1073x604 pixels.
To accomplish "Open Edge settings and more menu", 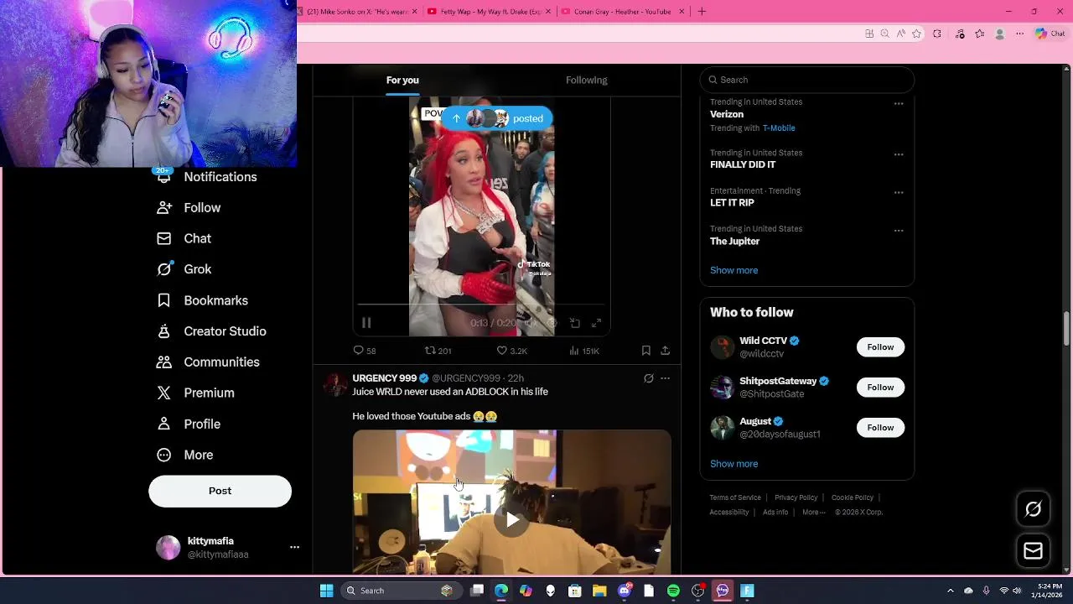I will [1019, 34].
